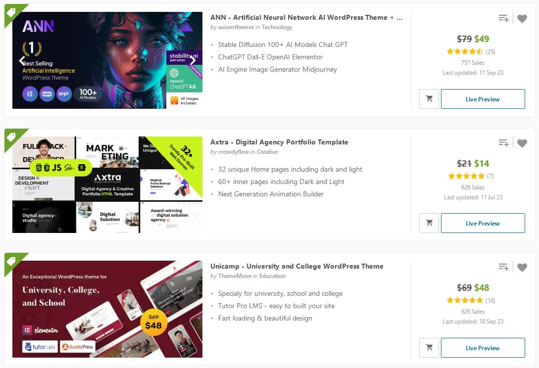Show previous ANN preview image
The width and height of the screenshot is (539, 368).
tap(22, 60)
